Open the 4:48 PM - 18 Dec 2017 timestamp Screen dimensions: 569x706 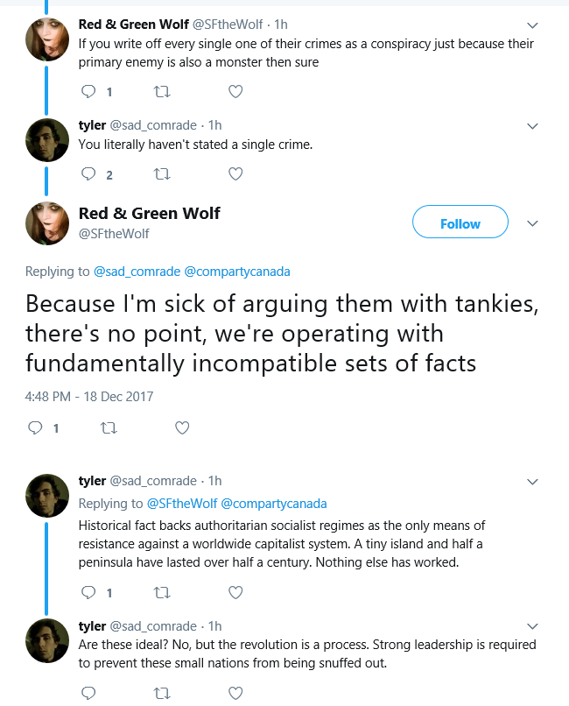89,397
